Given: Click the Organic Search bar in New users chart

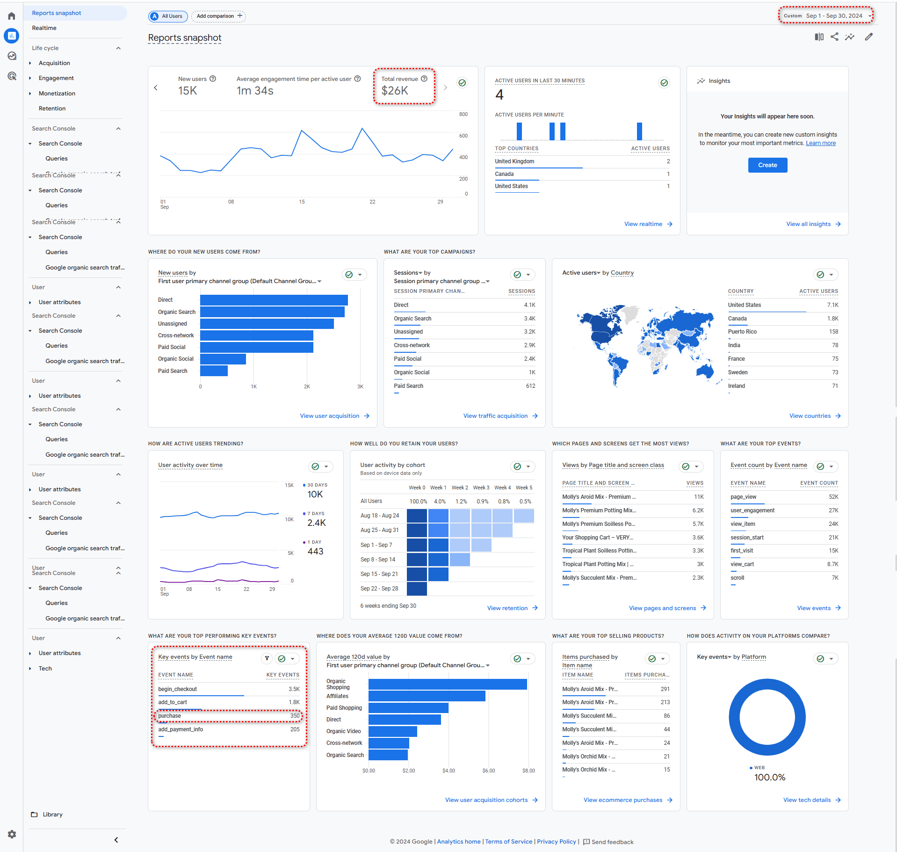Looking at the screenshot, I should (272, 312).
